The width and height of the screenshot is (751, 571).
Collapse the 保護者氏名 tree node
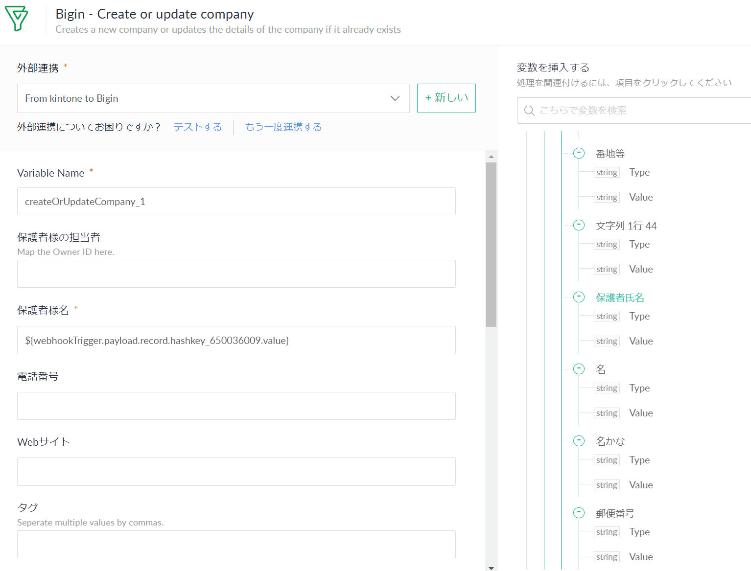pyautogui.click(x=579, y=297)
